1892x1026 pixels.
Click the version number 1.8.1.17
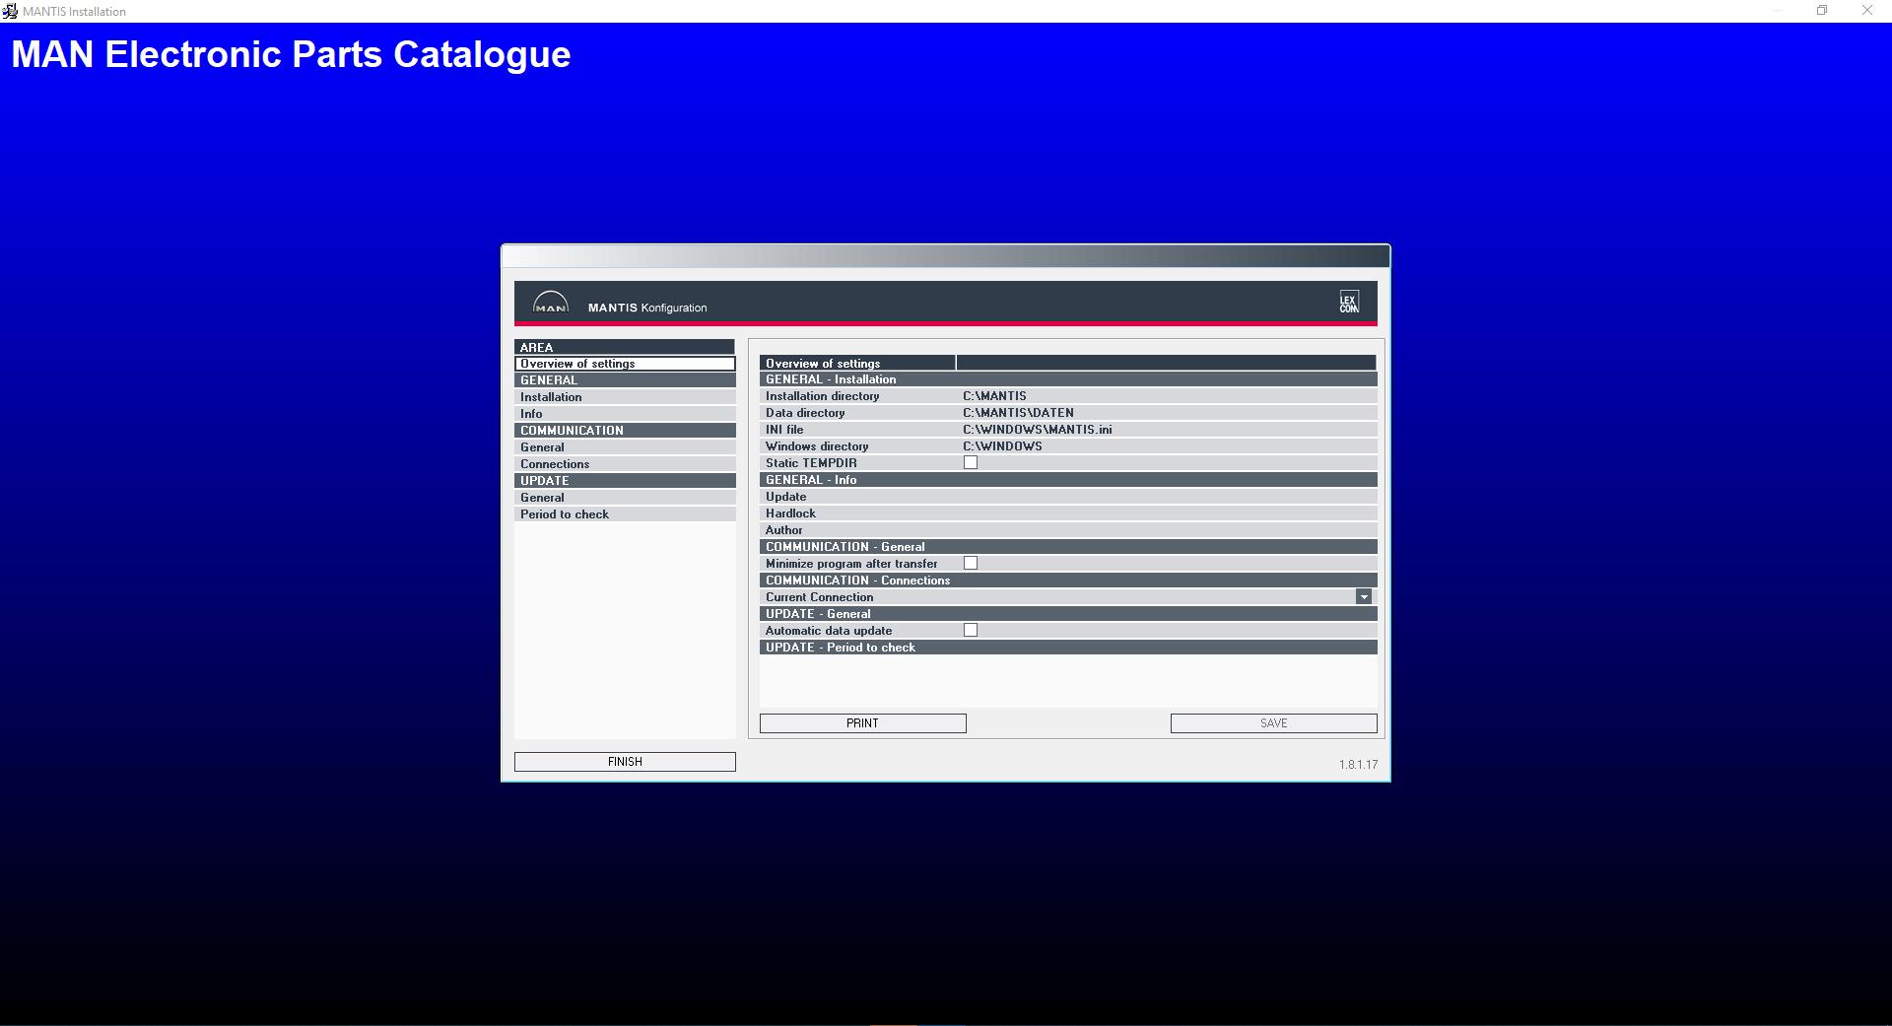(1358, 765)
